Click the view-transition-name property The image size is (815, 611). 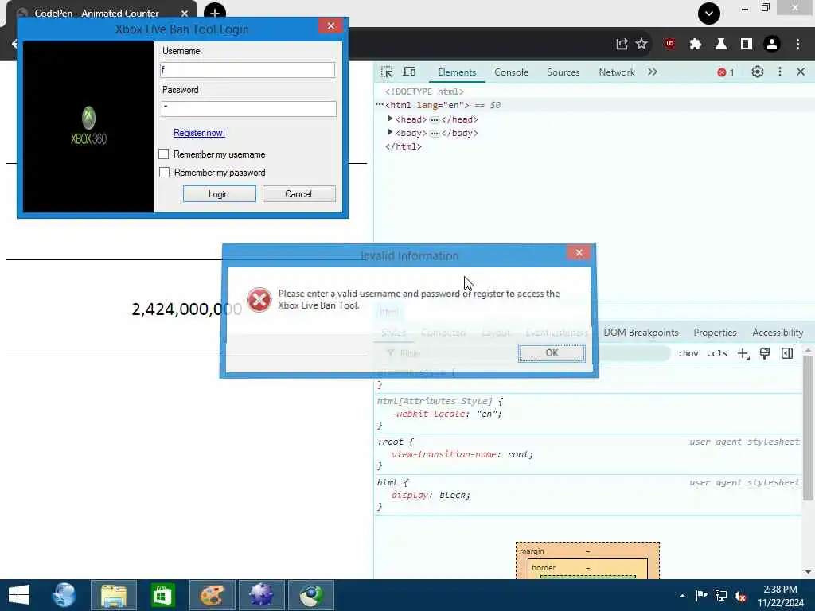444,454
